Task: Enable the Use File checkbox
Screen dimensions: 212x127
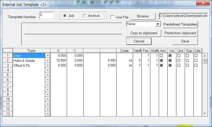Action: click(x=112, y=17)
